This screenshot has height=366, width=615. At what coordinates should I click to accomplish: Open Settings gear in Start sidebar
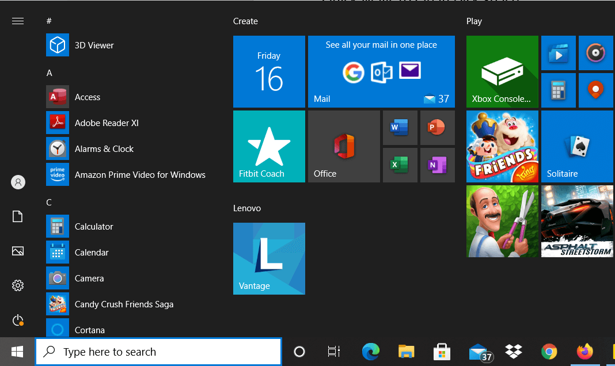(18, 285)
